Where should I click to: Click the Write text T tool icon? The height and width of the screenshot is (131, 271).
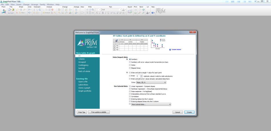pos(87,13)
